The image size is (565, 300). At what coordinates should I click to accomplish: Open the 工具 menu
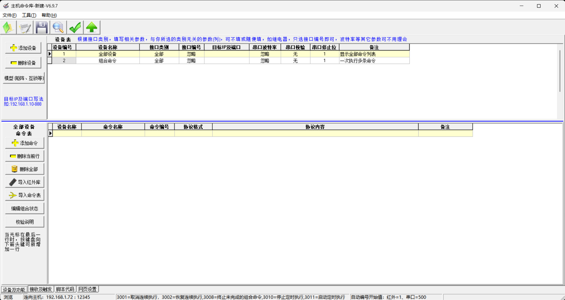(29, 15)
